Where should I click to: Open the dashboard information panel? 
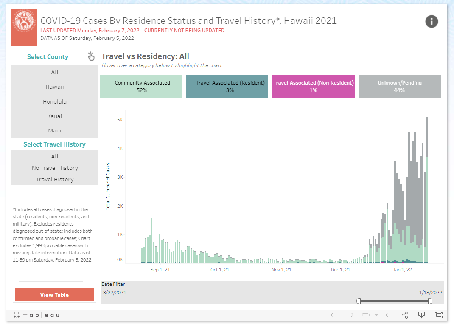(x=432, y=21)
